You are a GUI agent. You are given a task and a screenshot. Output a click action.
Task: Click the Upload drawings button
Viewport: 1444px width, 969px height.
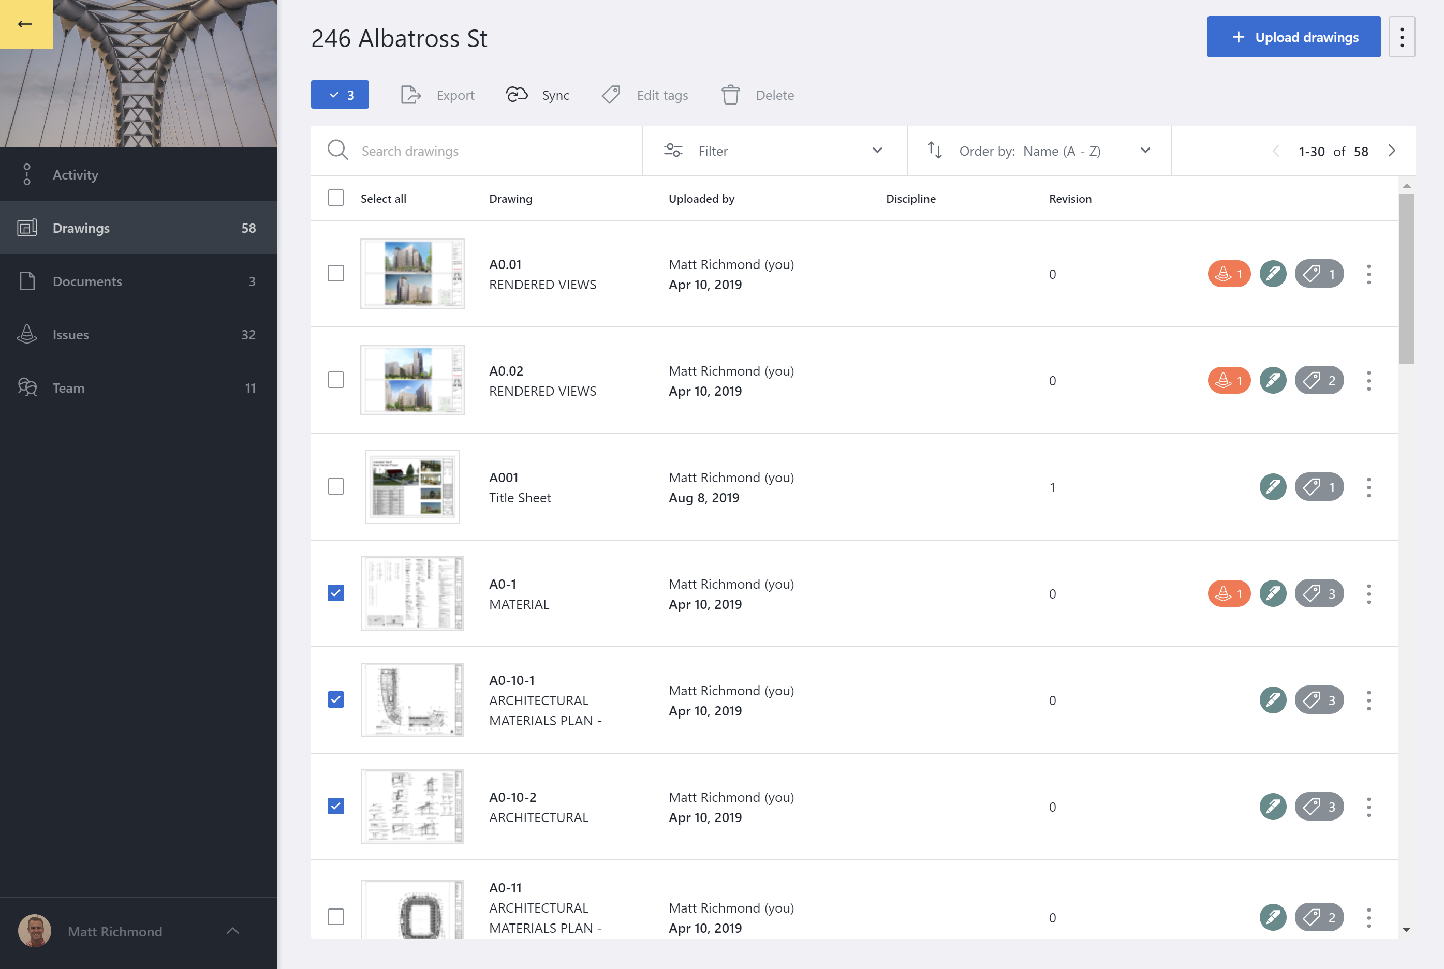1294,37
